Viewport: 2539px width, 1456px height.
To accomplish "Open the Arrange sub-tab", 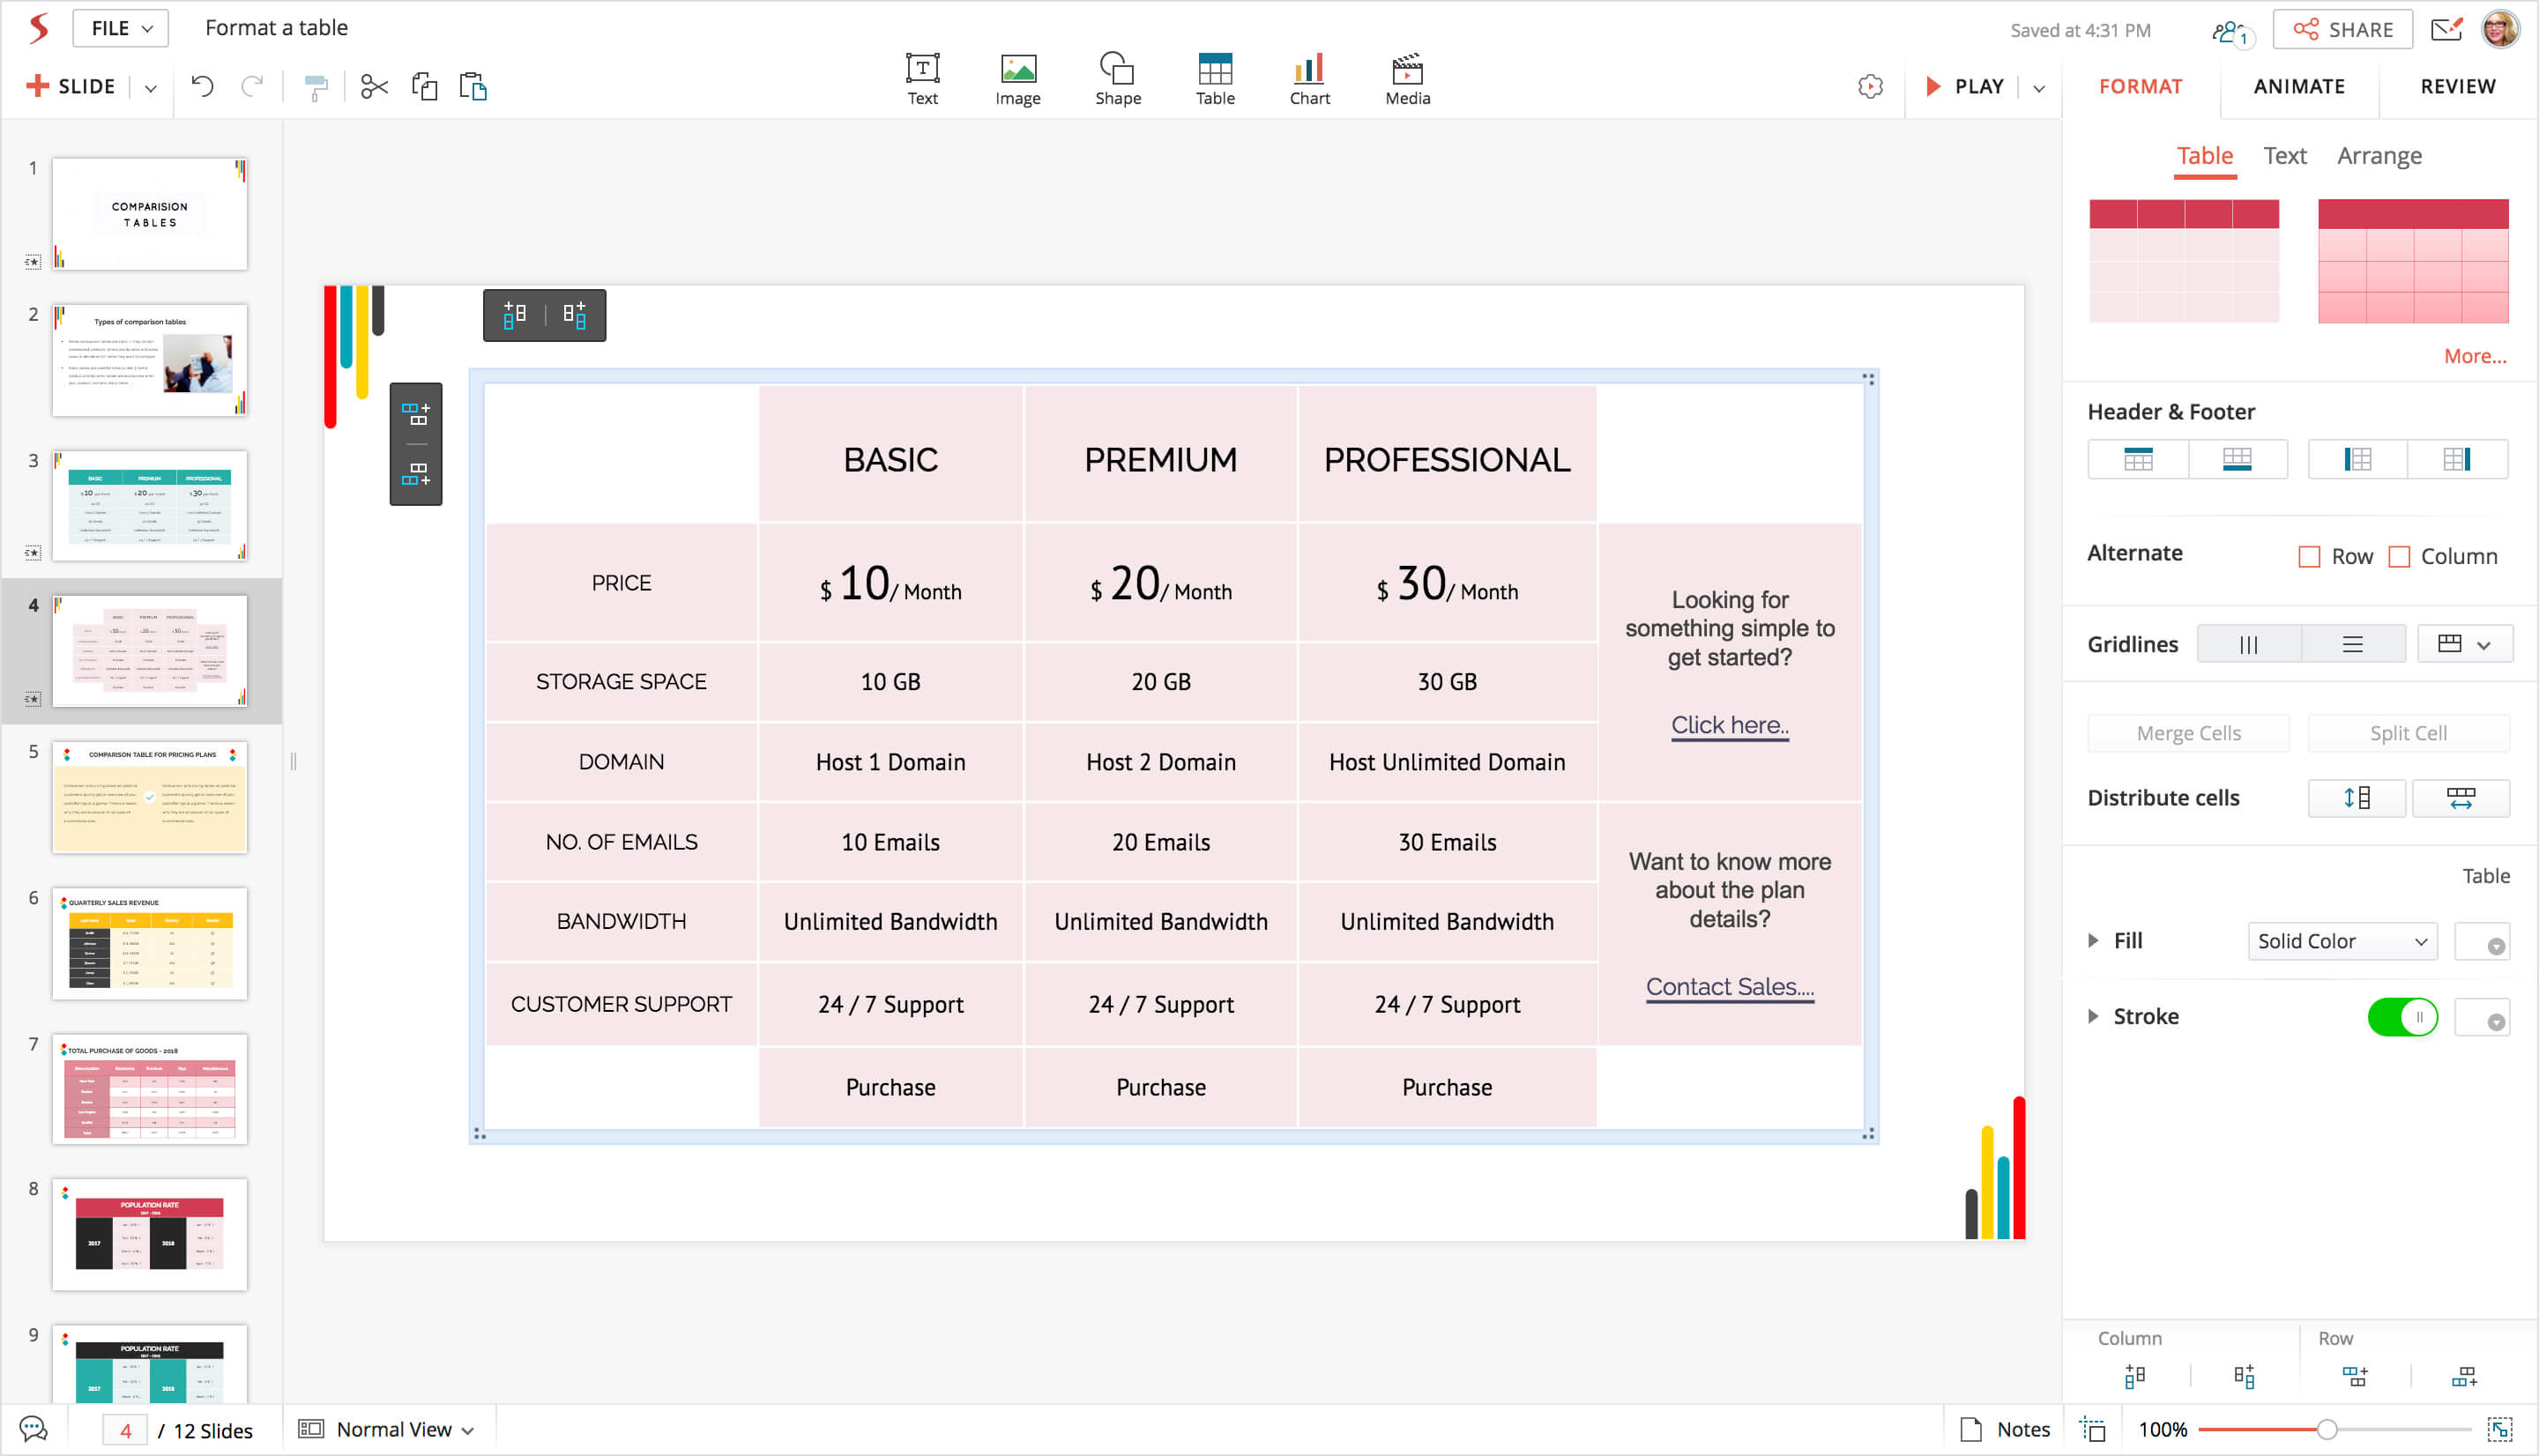I will [x=2378, y=156].
